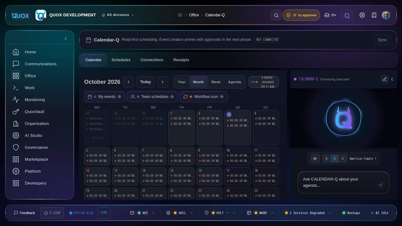Open settings via the gear icon in the top bar

click(x=362, y=15)
